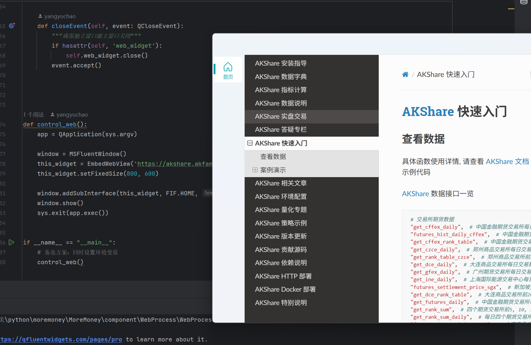Viewport: 531px width, 345px height.
Task: Click the 'window.show()' code line
Action: pyautogui.click(x=60, y=203)
